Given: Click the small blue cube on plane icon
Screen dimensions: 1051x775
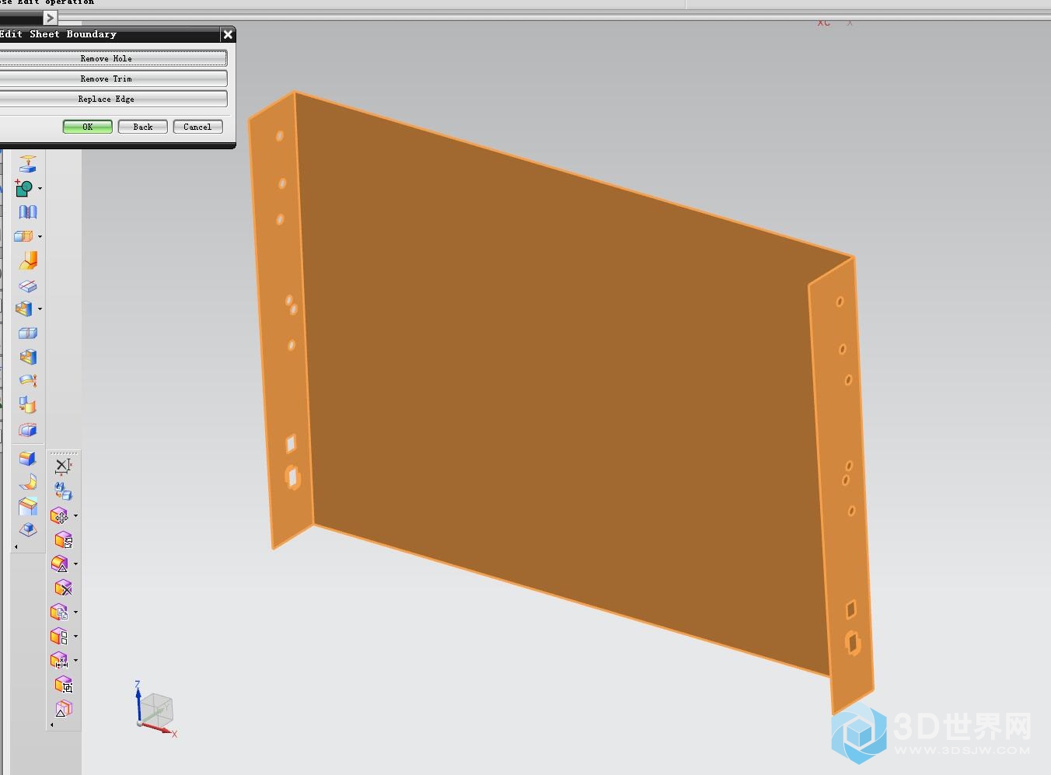Looking at the screenshot, I should pyautogui.click(x=28, y=530).
